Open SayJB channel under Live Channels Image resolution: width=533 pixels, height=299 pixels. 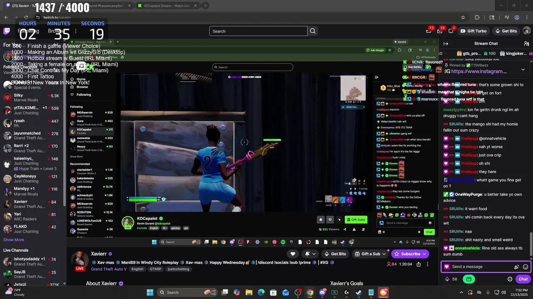pyautogui.click(x=32, y=274)
